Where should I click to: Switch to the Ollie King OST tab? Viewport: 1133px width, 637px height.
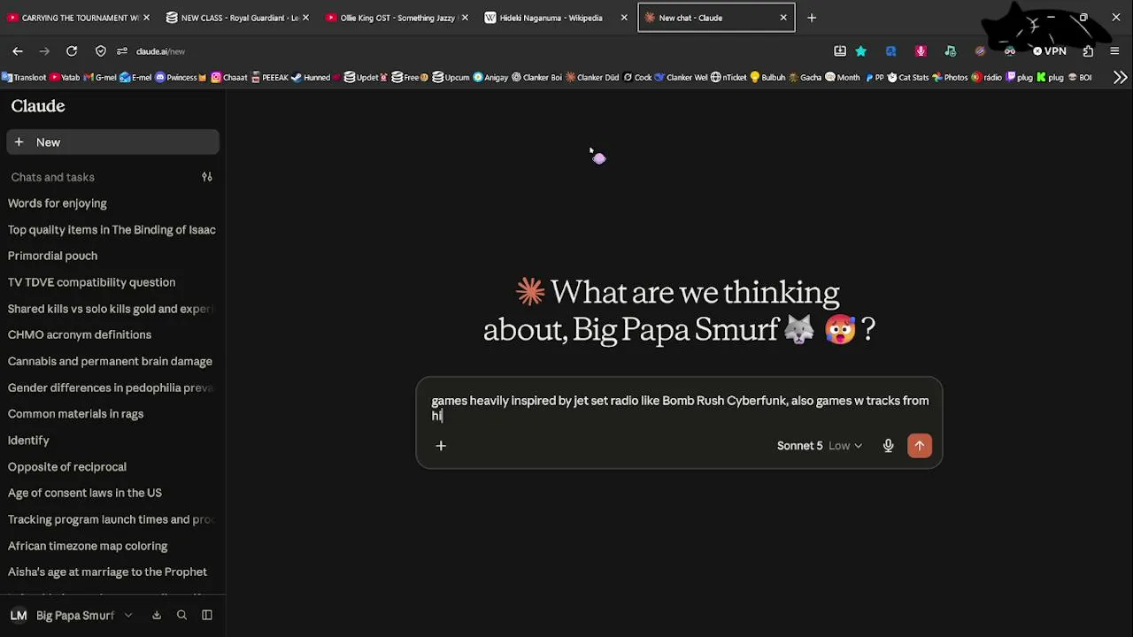tap(397, 18)
